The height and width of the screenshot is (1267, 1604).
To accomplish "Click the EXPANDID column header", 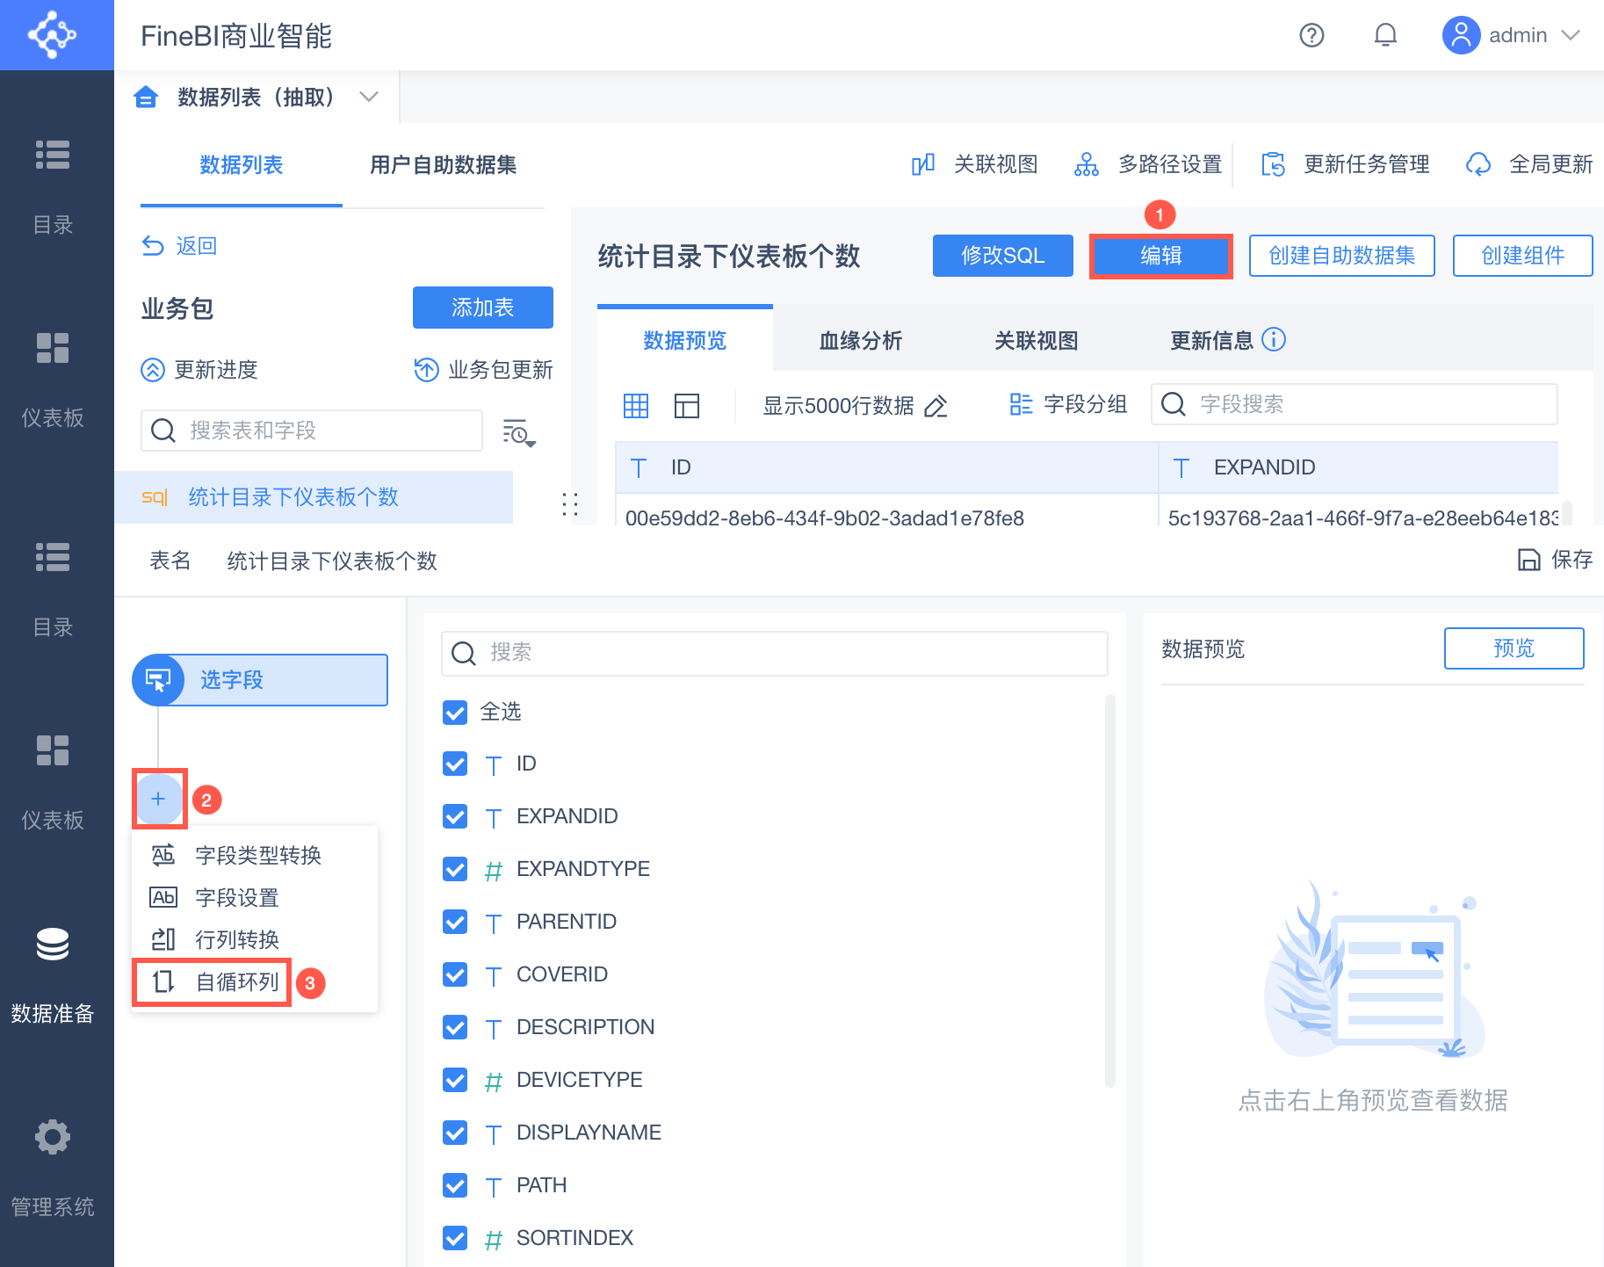I will coord(1358,467).
